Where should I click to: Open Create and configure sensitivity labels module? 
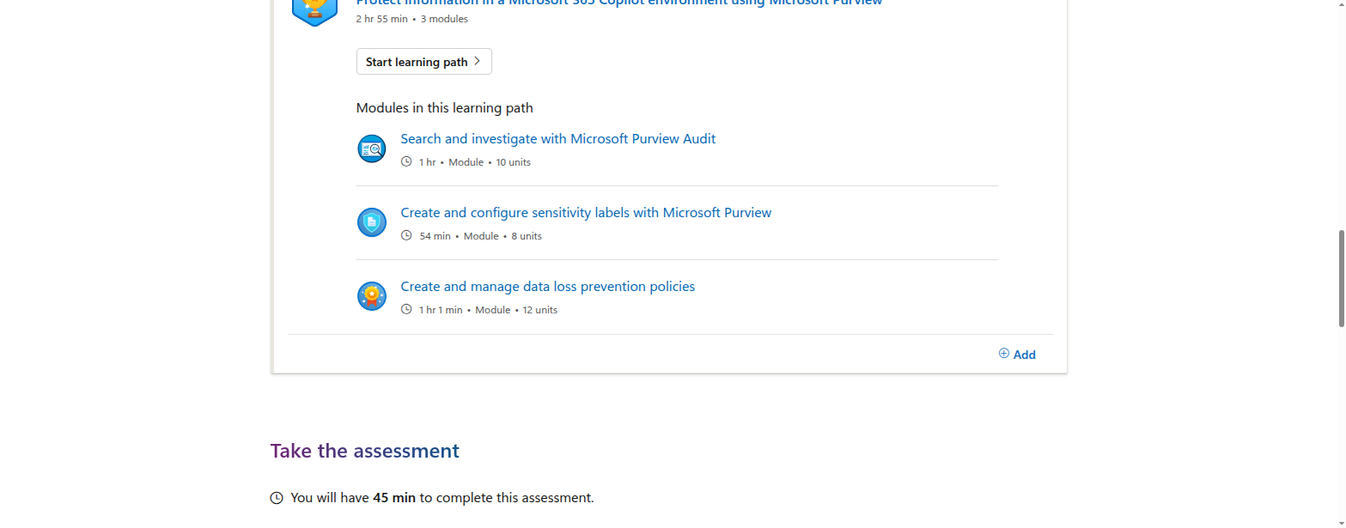click(586, 213)
